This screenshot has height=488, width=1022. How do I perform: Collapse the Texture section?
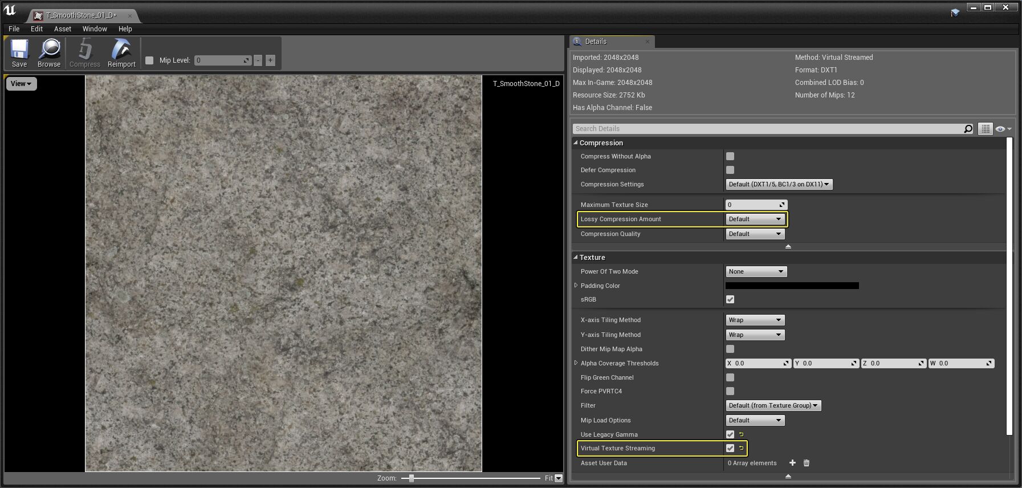tap(576, 257)
